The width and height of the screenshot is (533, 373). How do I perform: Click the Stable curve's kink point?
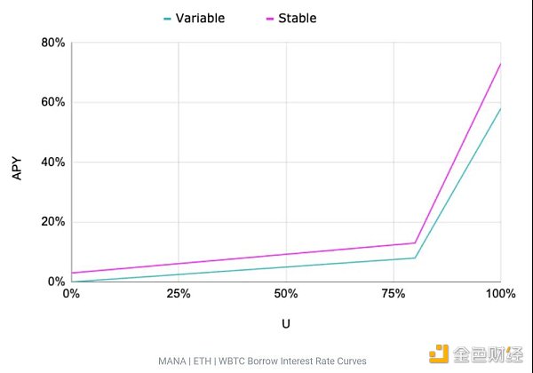(x=415, y=242)
